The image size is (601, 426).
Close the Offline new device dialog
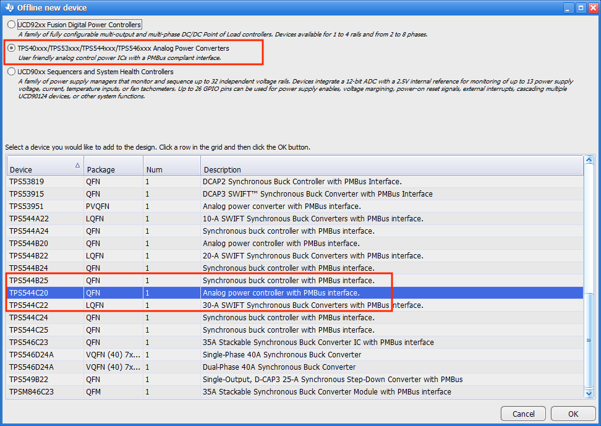pos(594,8)
